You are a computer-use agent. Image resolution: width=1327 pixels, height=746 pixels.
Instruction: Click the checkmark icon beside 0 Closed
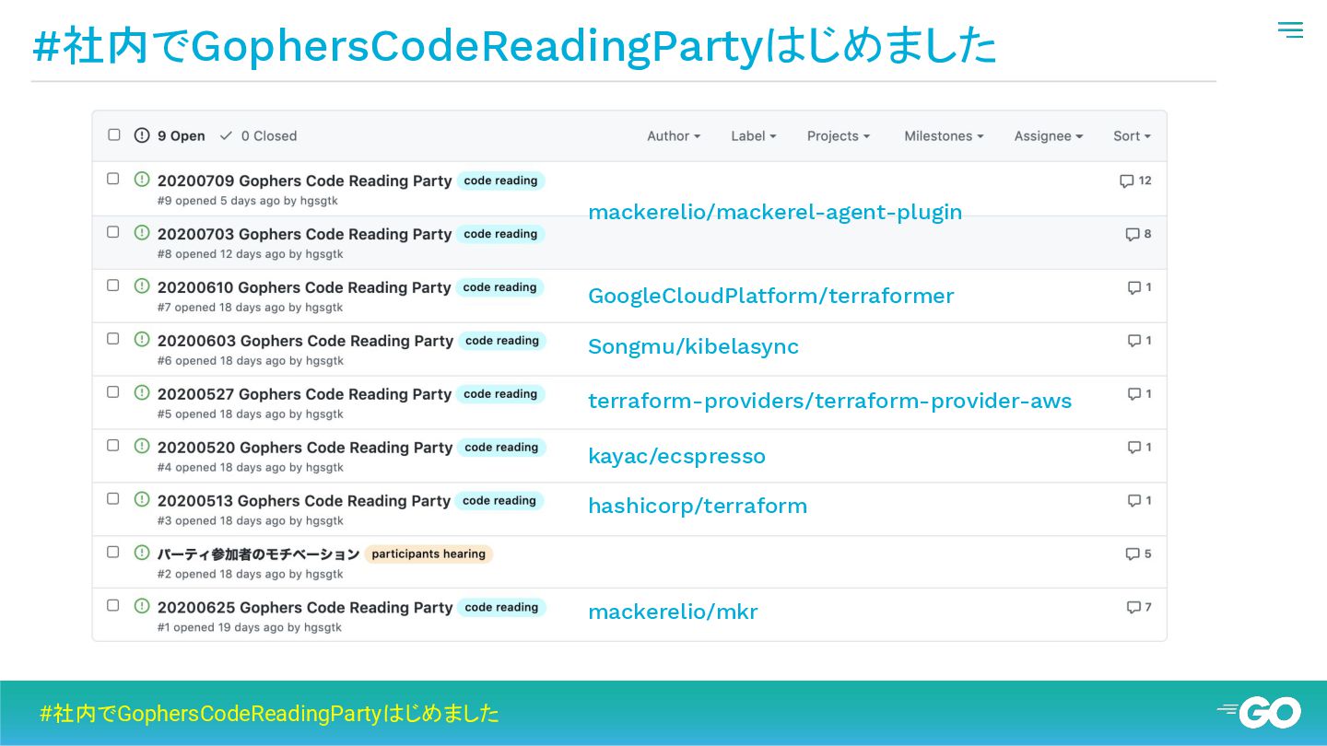point(226,135)
